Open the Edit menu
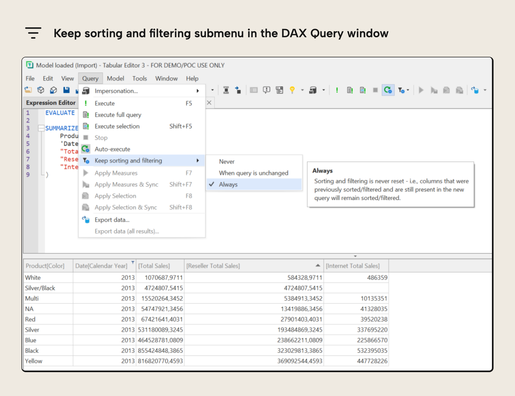 tap(48, 79)
